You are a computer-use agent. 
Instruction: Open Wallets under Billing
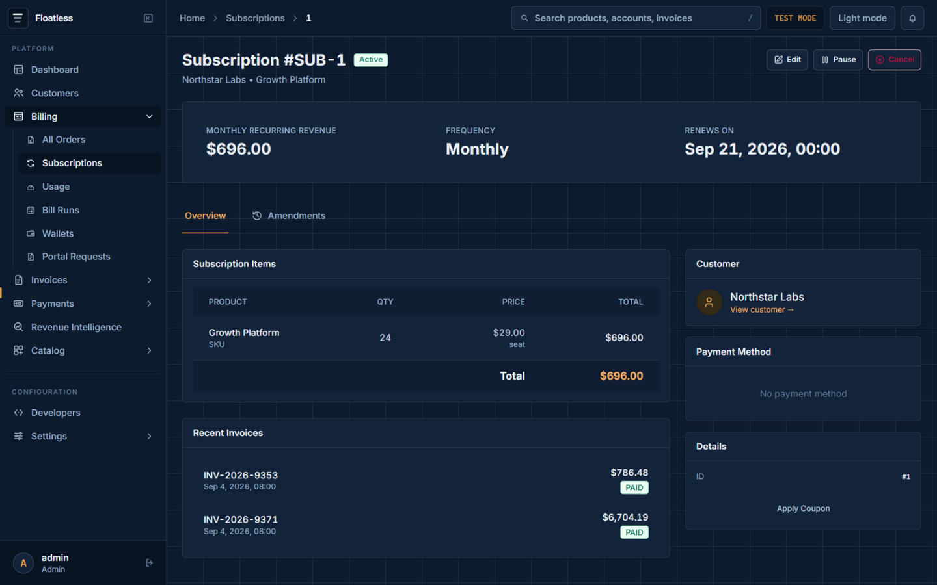90,233
